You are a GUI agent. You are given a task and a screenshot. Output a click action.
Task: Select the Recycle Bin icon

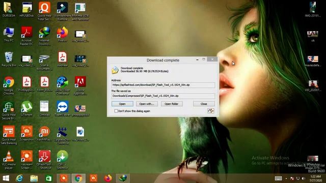click(9, 57)
